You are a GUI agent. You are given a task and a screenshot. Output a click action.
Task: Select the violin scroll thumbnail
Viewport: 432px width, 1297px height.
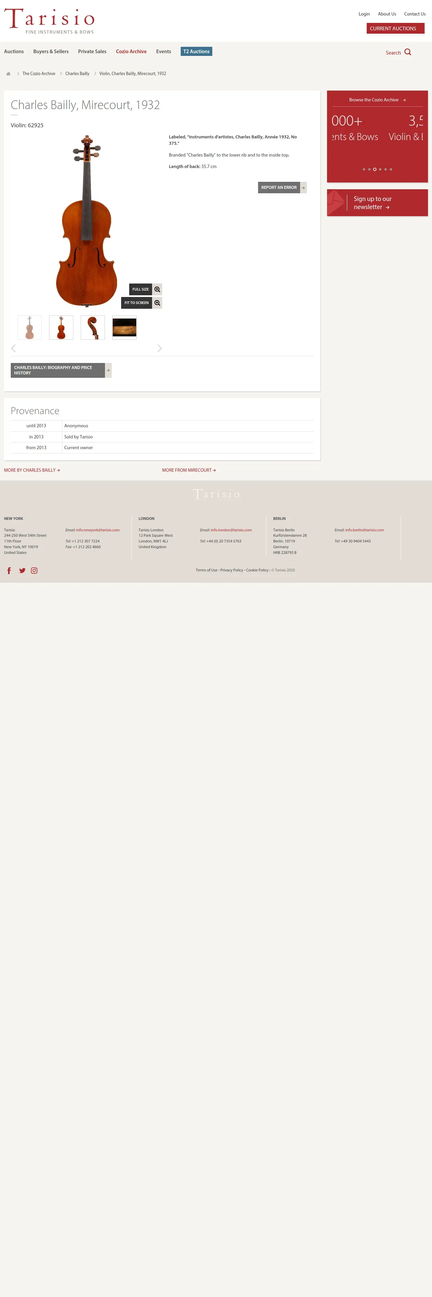click(93, 328)
